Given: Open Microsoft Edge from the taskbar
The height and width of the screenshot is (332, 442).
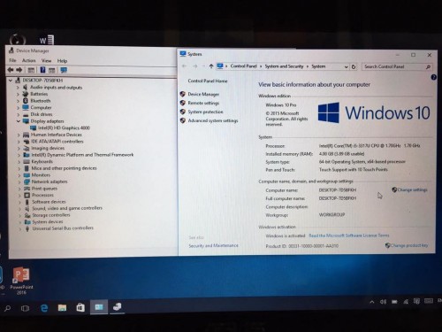Looking at the screenshot, I should [x=44, y=308].
